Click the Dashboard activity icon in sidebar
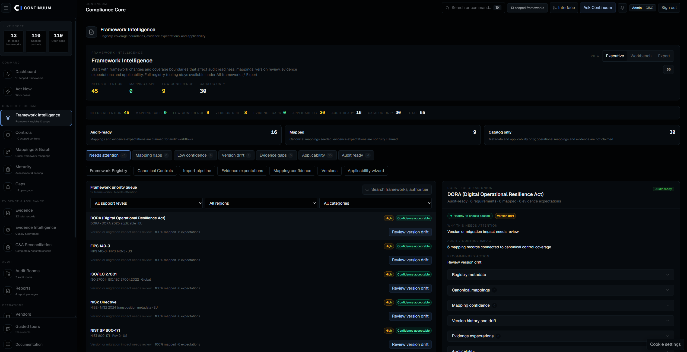 pyautogui.click(x=8, y=74)
